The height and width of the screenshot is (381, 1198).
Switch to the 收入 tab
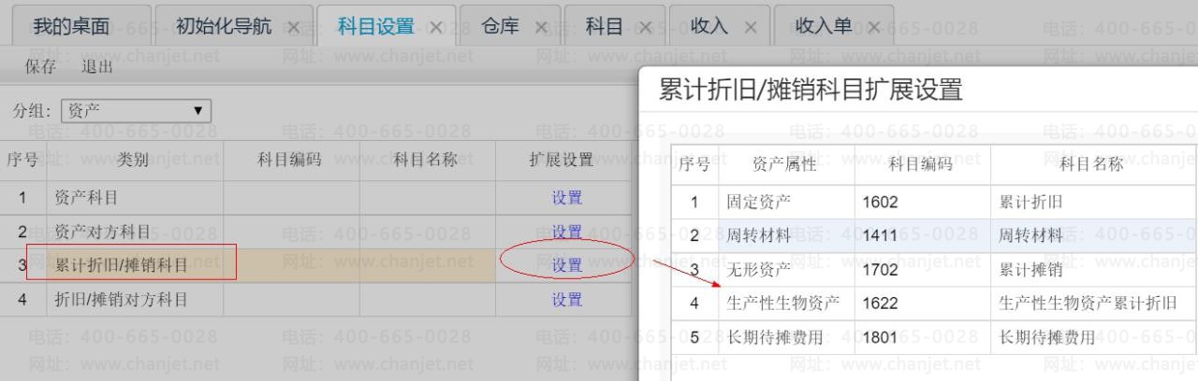(709, 26)
